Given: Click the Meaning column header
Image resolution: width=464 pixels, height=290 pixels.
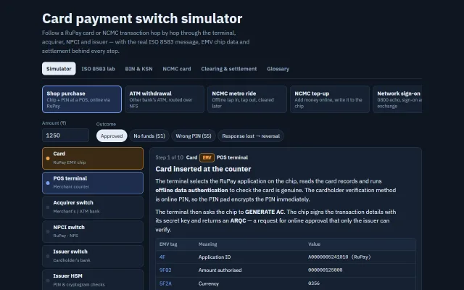Looking at the screenshot, I should pos(208,244).
